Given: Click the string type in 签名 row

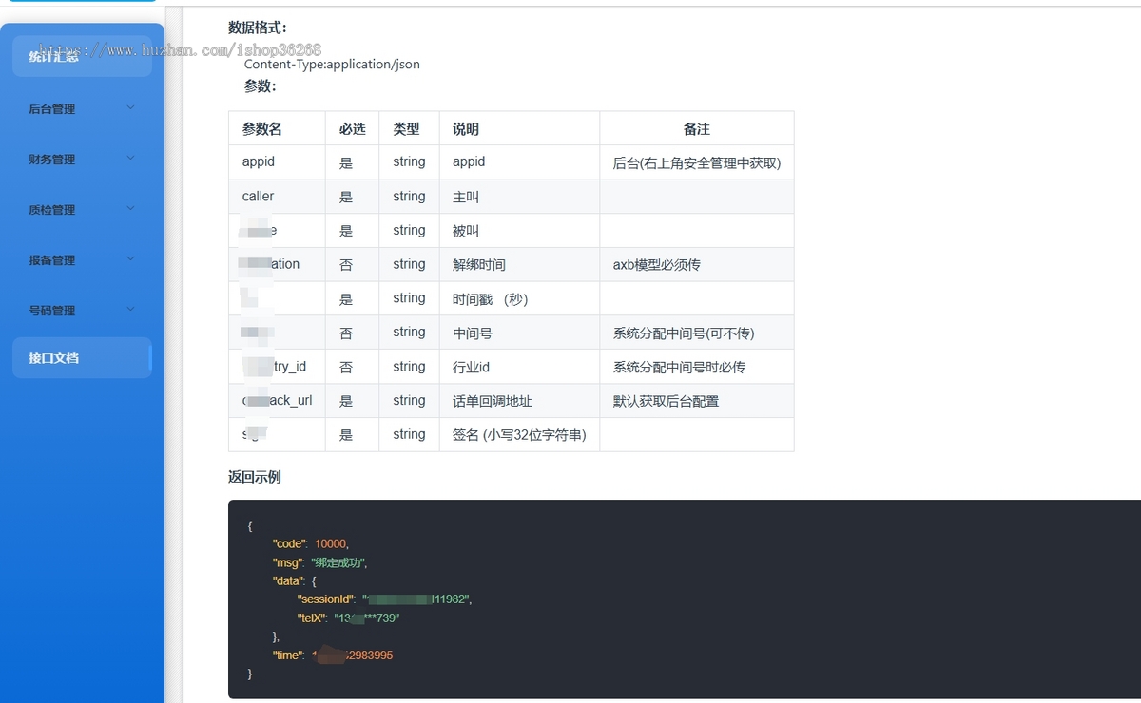Looking at the screenshot, I should (409, 435).
